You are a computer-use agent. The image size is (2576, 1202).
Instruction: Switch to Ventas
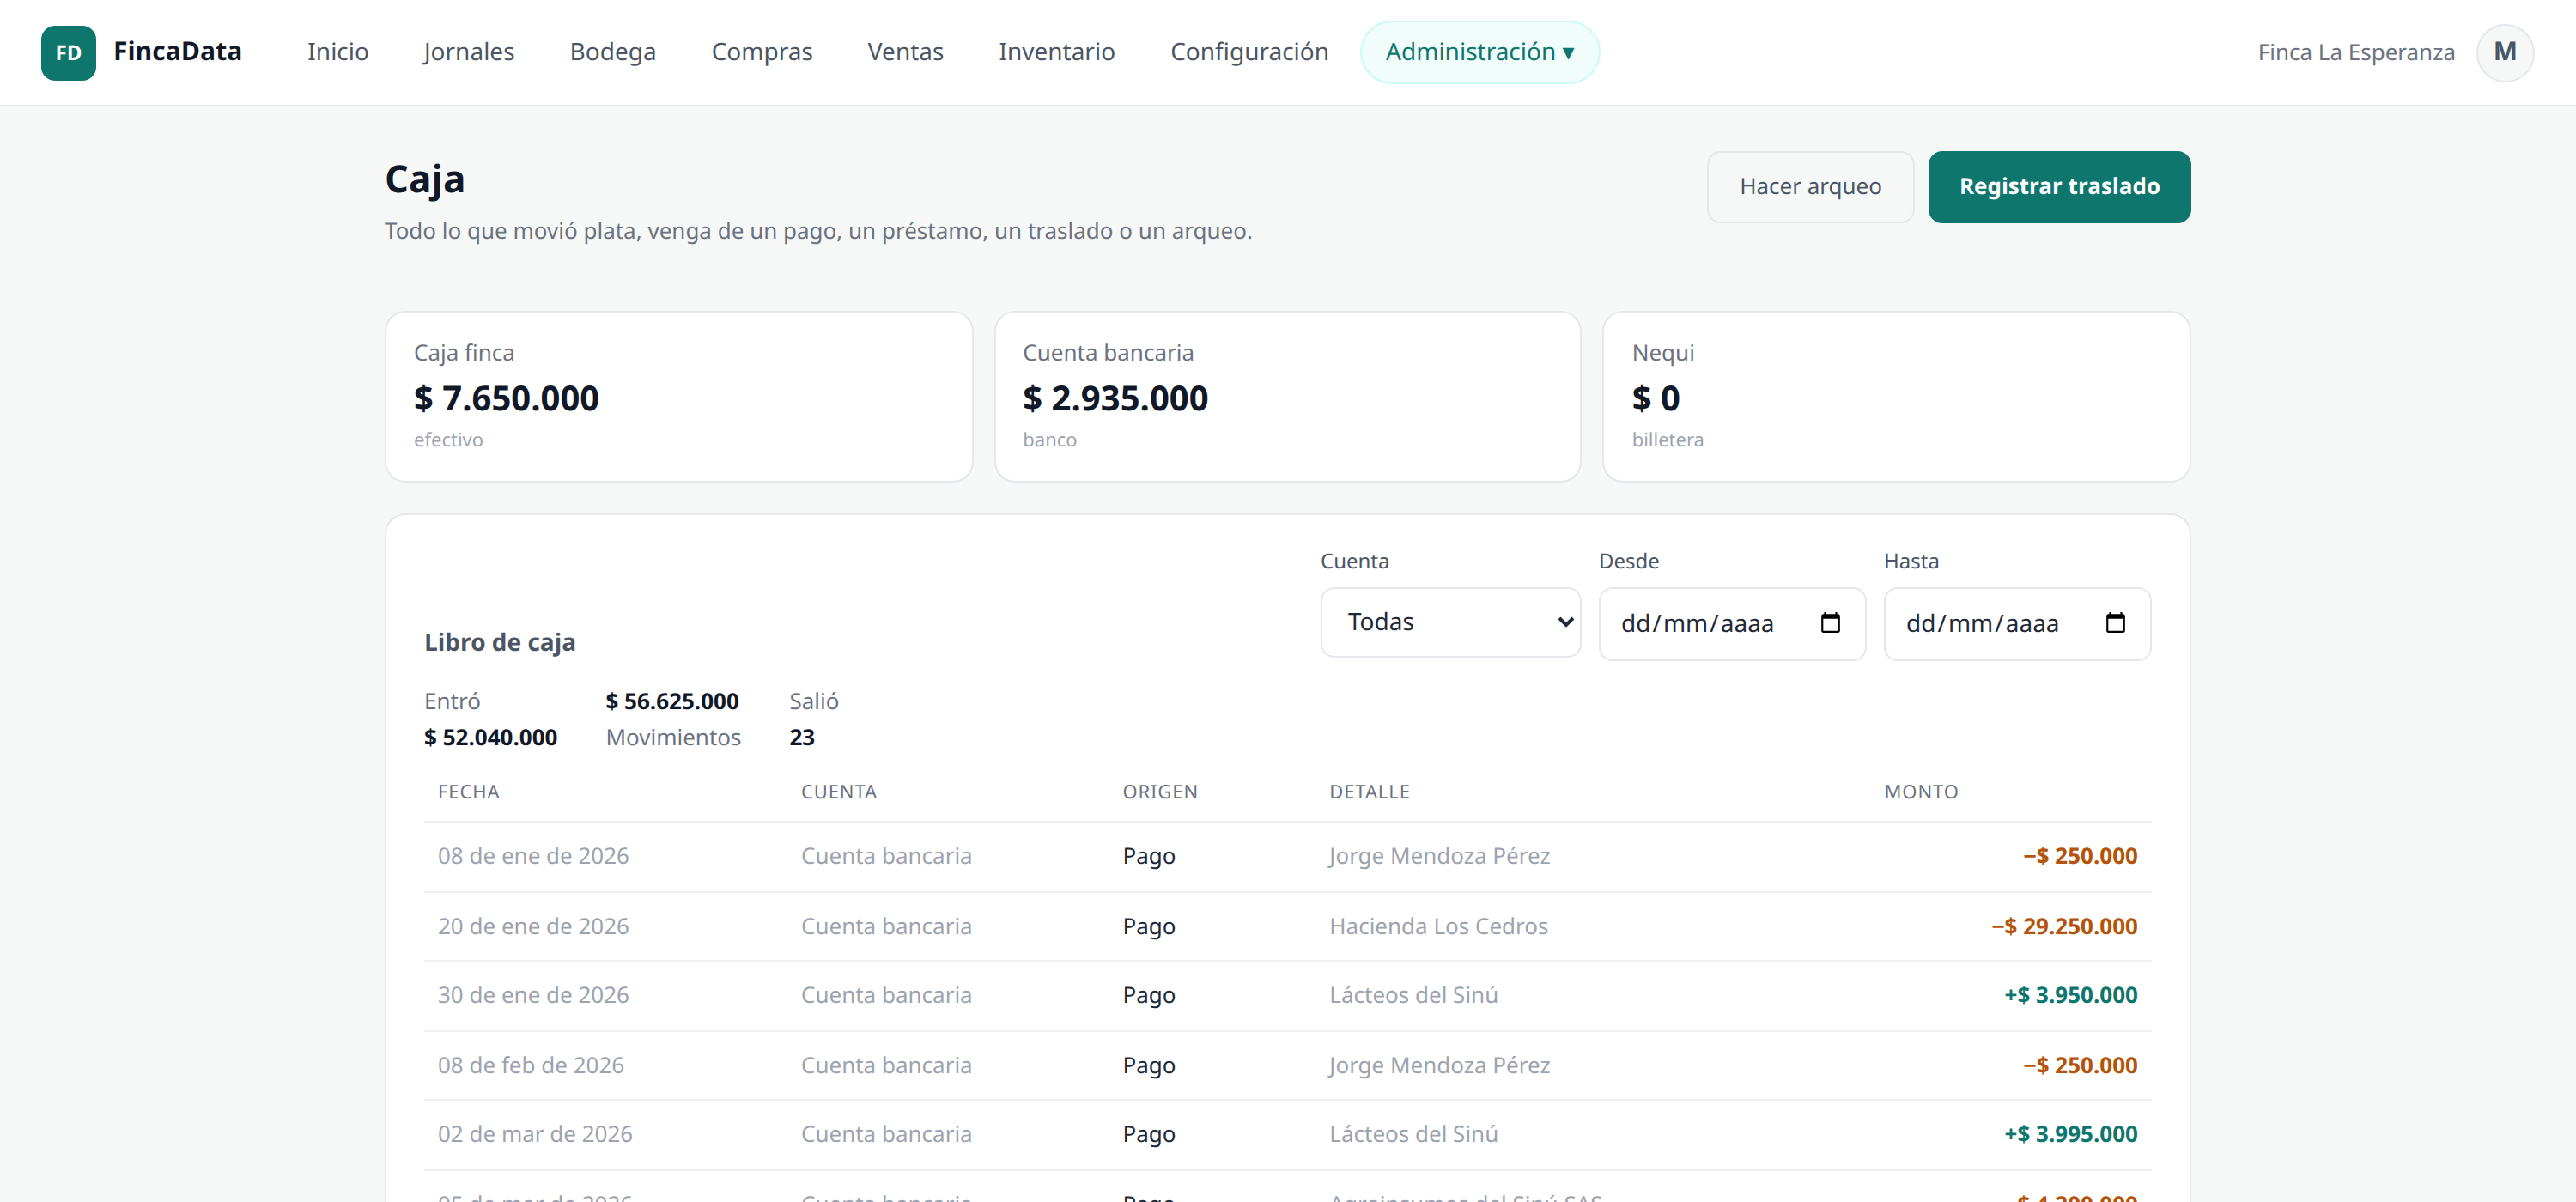(x=905, y=52)
